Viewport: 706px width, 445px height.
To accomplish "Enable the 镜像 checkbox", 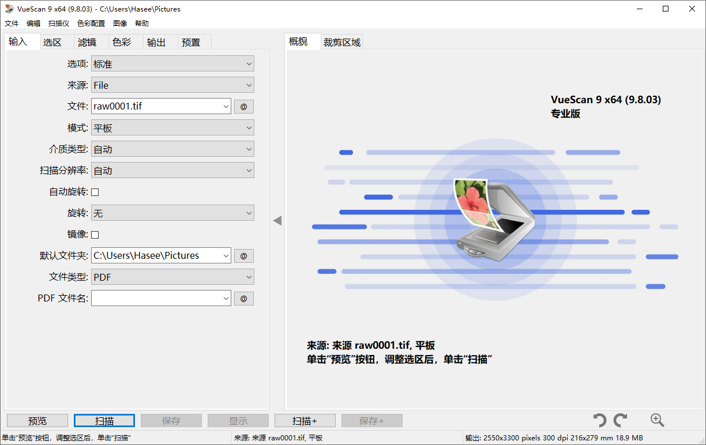I will (95, 235).
